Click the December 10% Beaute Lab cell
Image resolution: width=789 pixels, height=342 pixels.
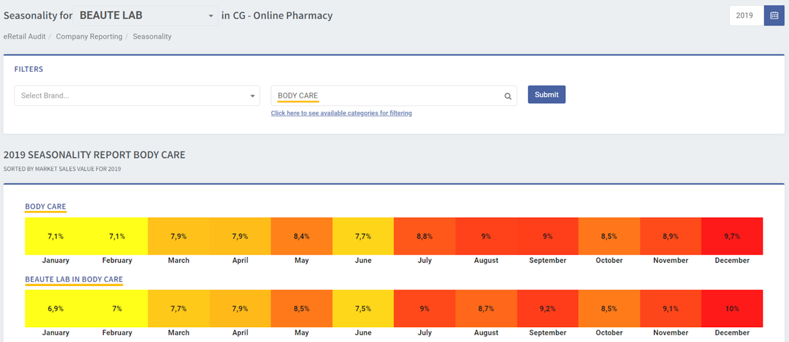[732, 309]
